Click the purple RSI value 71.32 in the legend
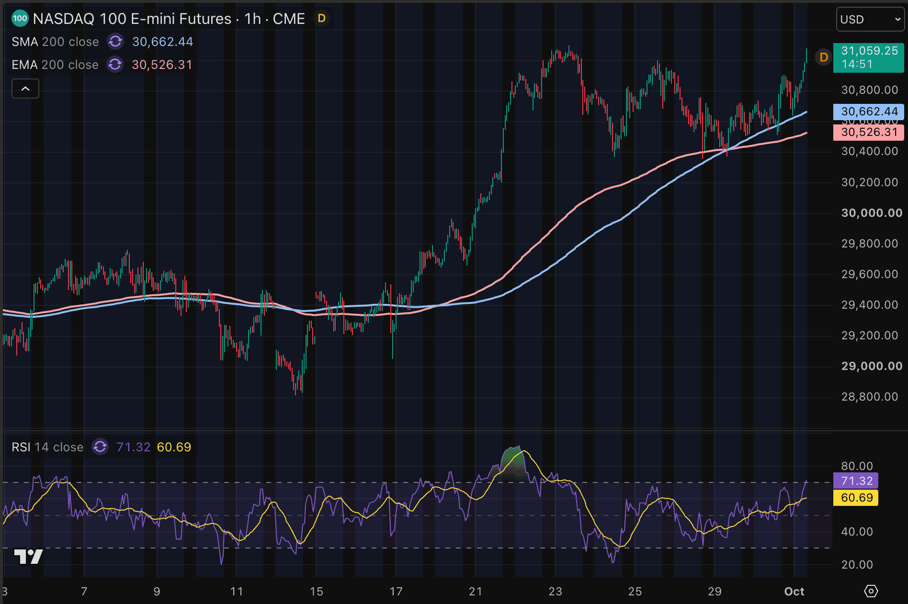Viewport: 908px width, 604px height. [134, 447]
